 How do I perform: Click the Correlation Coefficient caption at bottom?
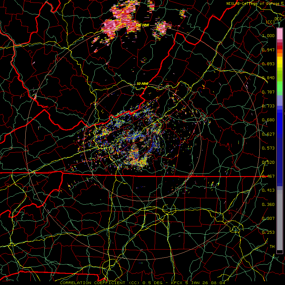tap(142, 283)
